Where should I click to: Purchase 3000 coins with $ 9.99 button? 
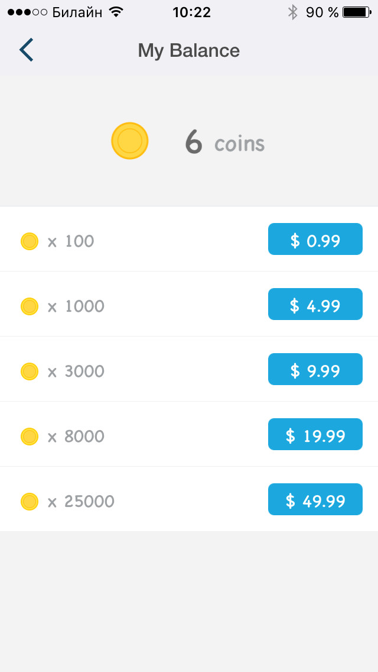315,370
